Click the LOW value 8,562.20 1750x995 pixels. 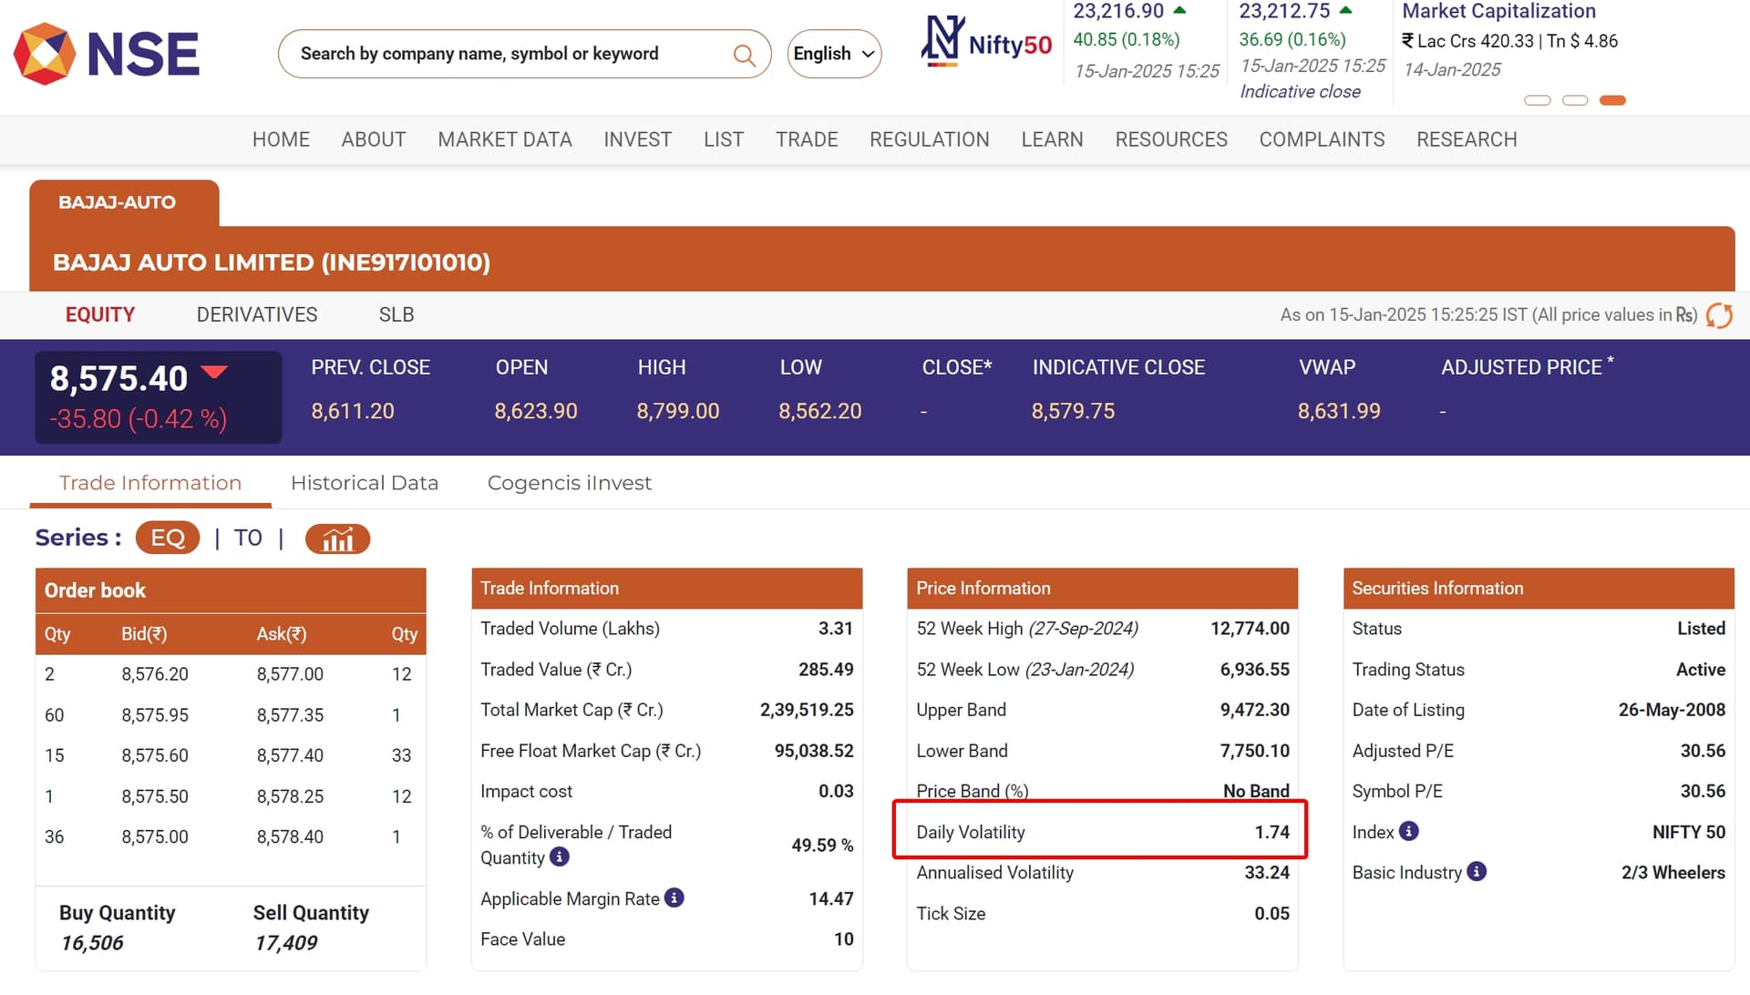(x=820, y=412)
